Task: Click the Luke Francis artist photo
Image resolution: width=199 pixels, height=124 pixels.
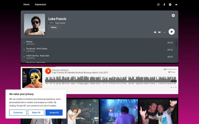Action: point(35,24)
